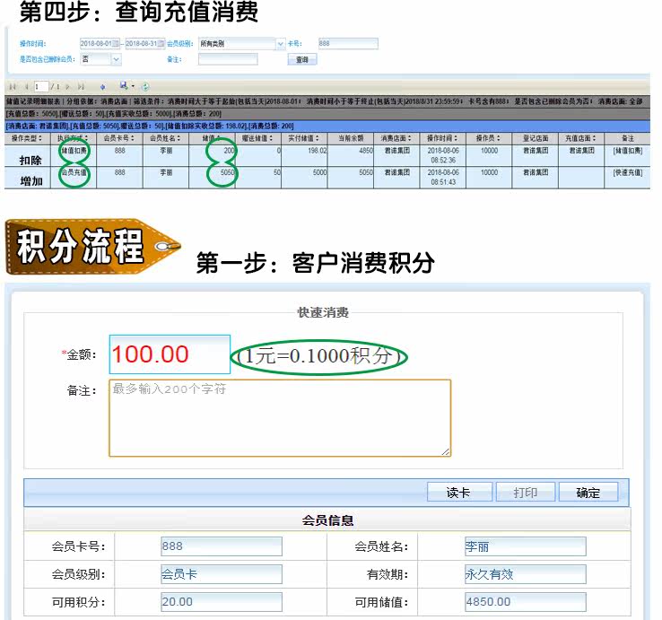Go to first page of report
This screenshot has width=662, height=620.
click(x=13, y=86)
